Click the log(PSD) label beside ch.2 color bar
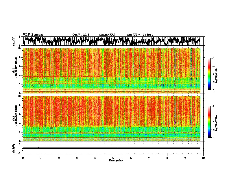The width and height of the screenshot is (229, 177). point(217,123)
